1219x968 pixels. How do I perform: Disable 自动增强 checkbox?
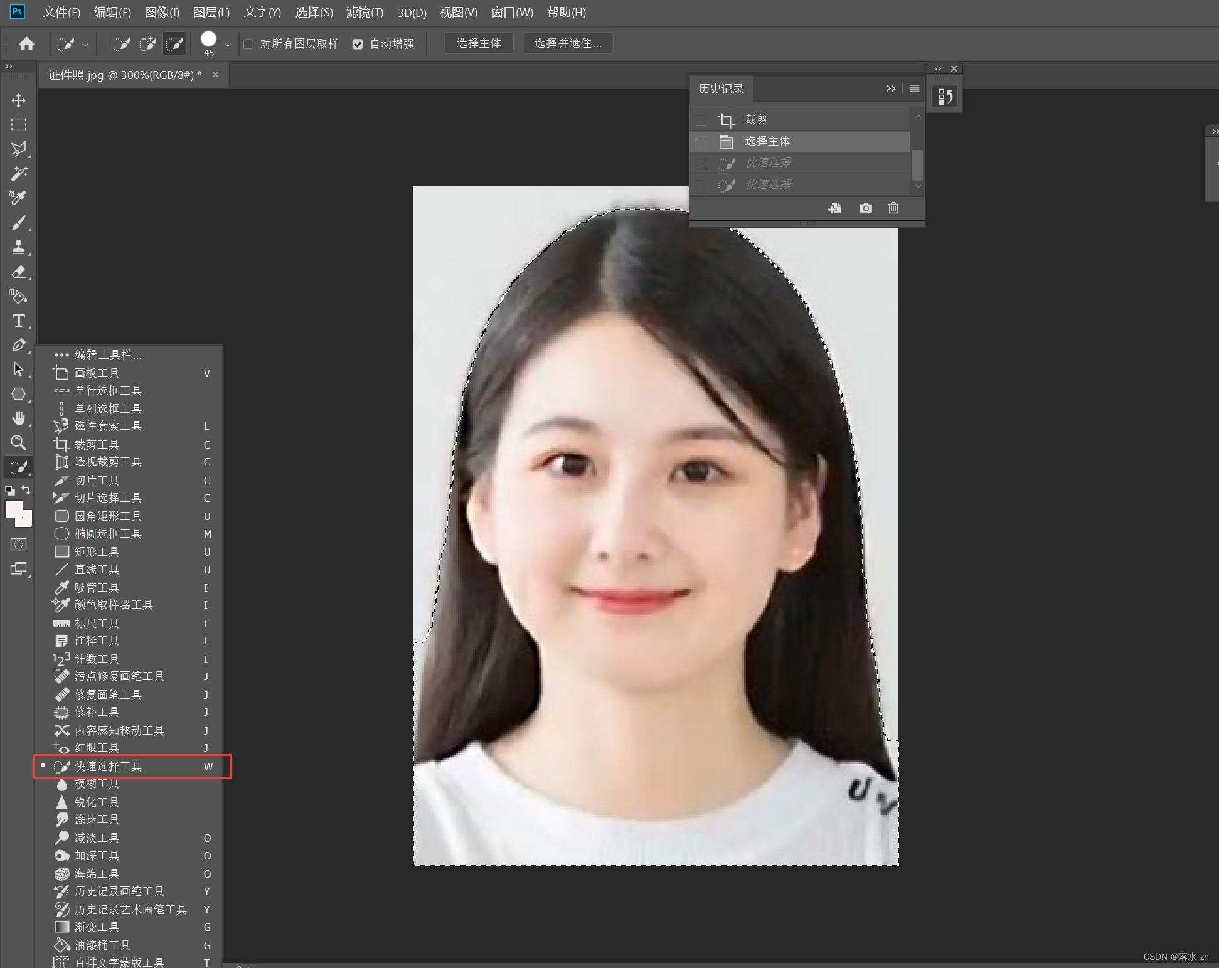358,44
